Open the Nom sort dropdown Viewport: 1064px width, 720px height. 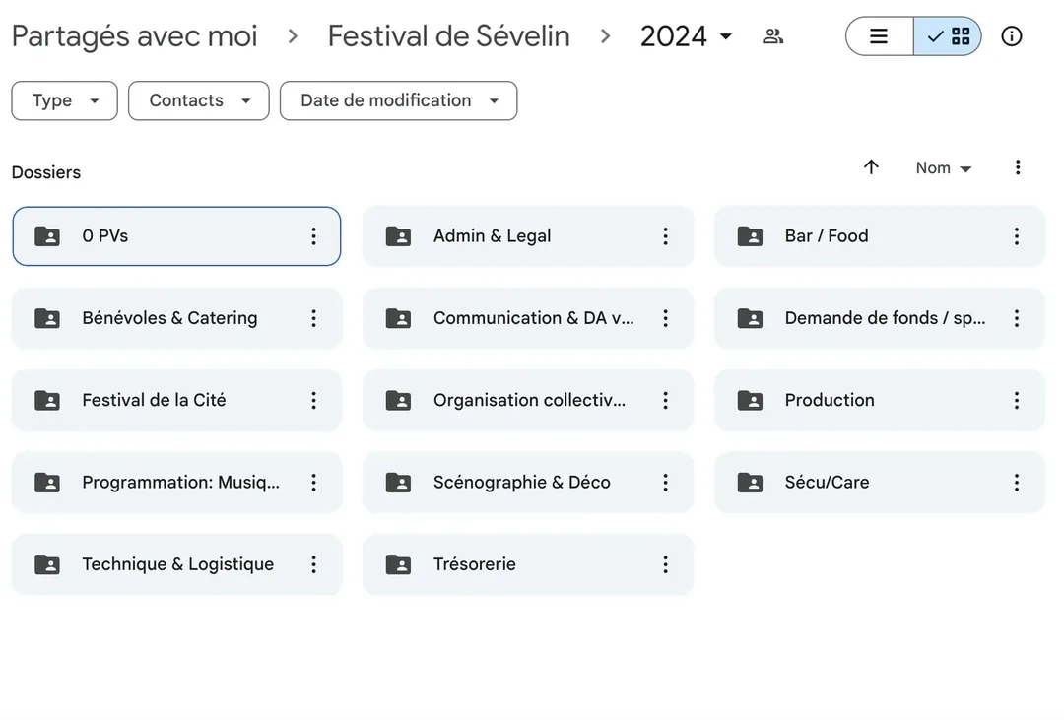point(943,168)
